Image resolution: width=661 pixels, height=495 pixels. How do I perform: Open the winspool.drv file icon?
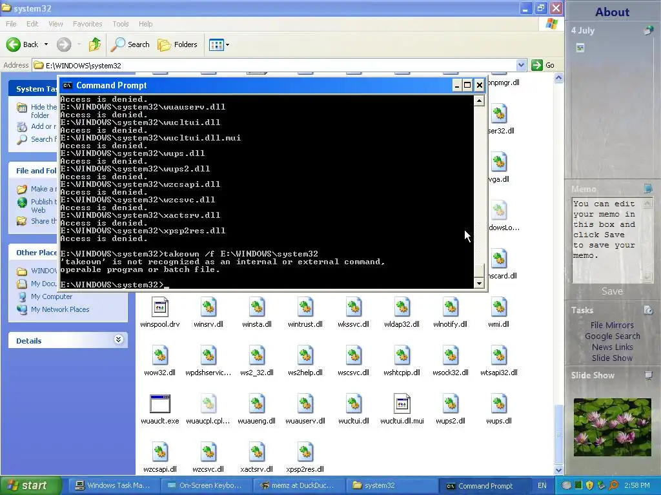[160, 307]
